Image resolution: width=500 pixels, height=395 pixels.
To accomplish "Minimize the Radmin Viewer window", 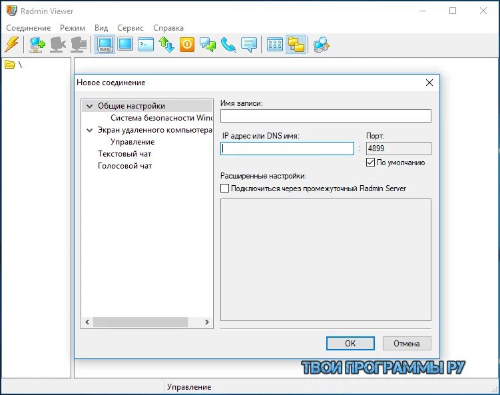I will [423, 11].
